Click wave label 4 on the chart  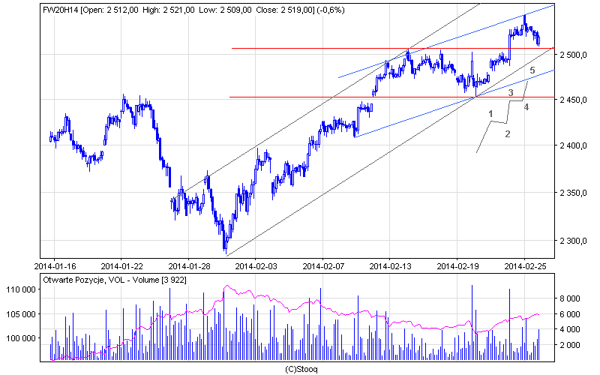click(x=526, y=107)
